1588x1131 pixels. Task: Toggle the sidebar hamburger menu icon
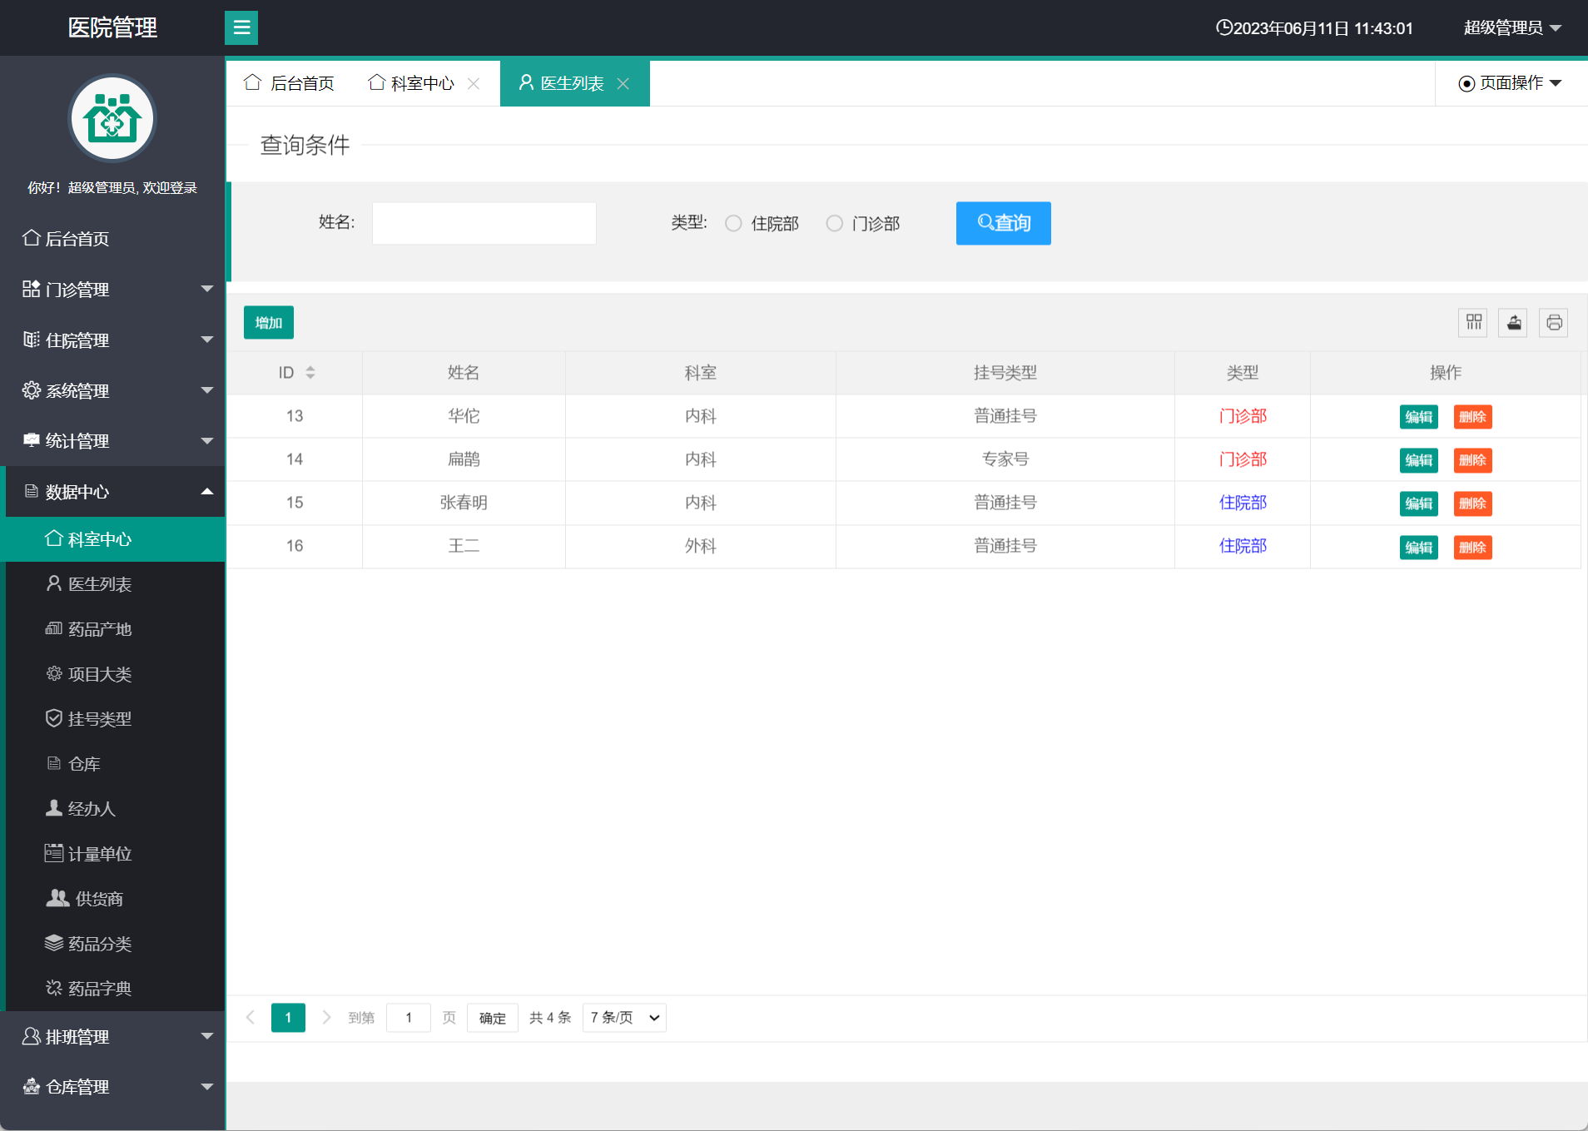241,27
